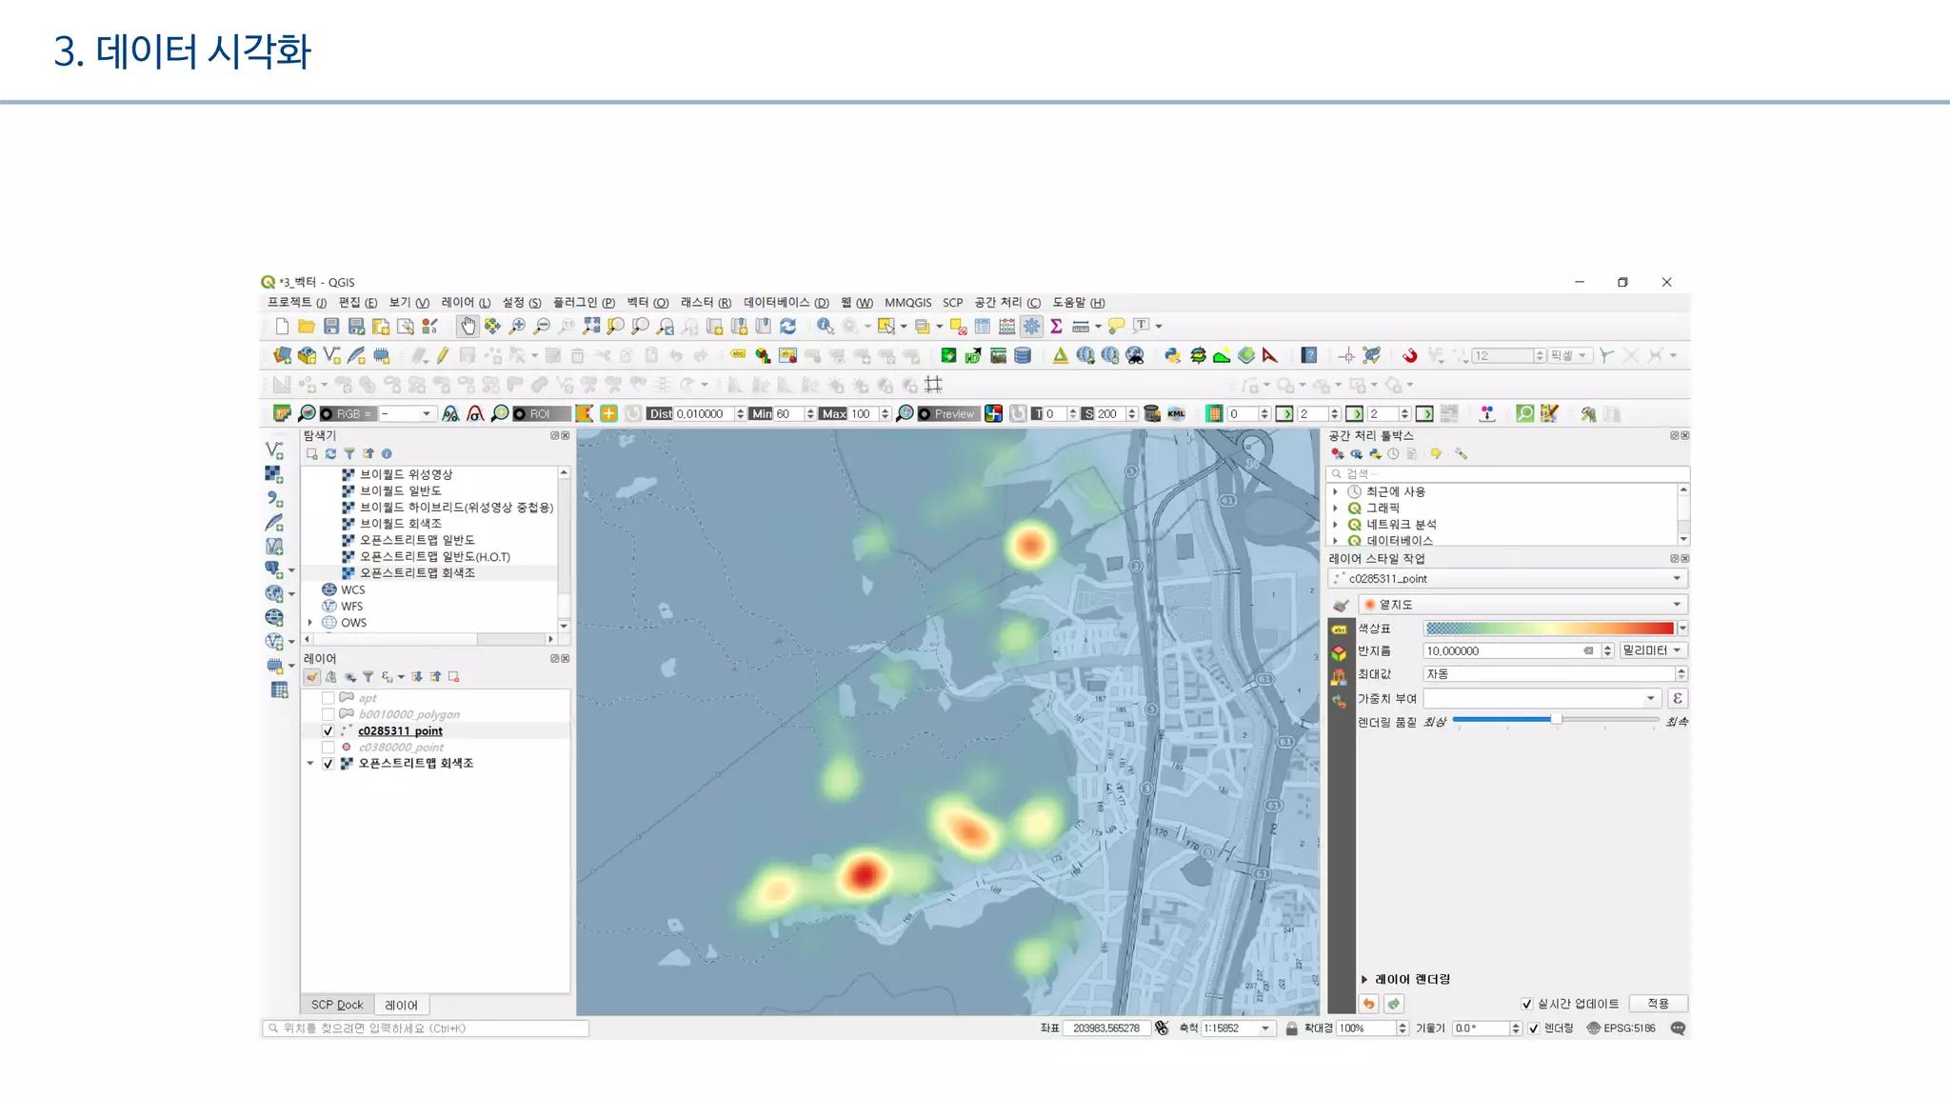This screenshot has width=1950, height=1097.
Task: Click the Save Project floppy icon
Action: pos(331,327)
